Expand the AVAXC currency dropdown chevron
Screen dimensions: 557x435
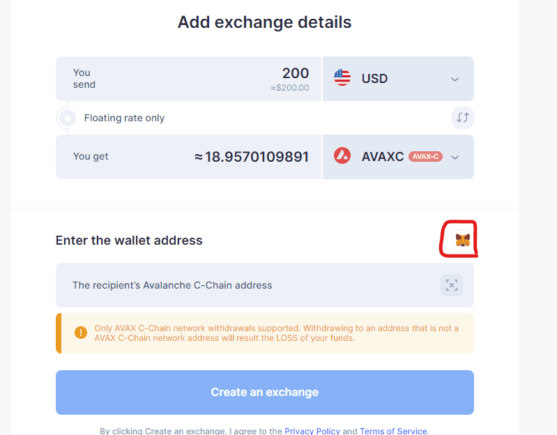tap(455, 158)
